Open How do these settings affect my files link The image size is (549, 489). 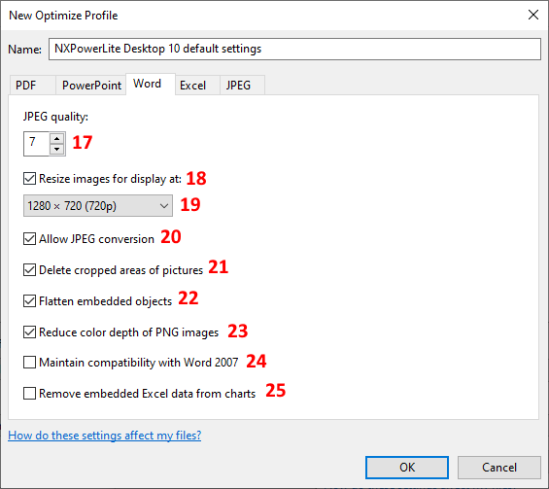[104, 436]
